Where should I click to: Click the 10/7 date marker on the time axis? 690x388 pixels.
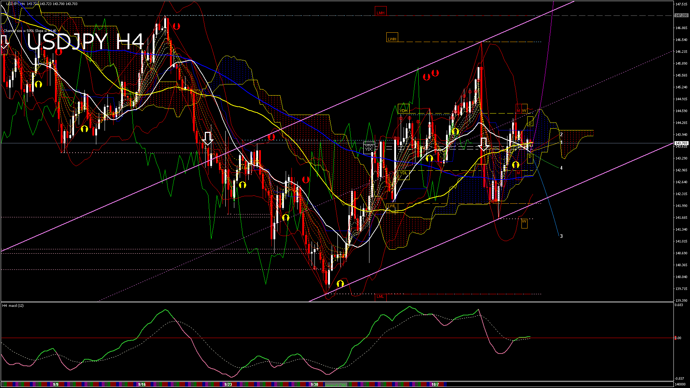coord(435,384)
